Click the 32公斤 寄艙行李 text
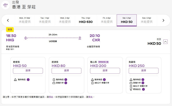 (x=140, y=86)
